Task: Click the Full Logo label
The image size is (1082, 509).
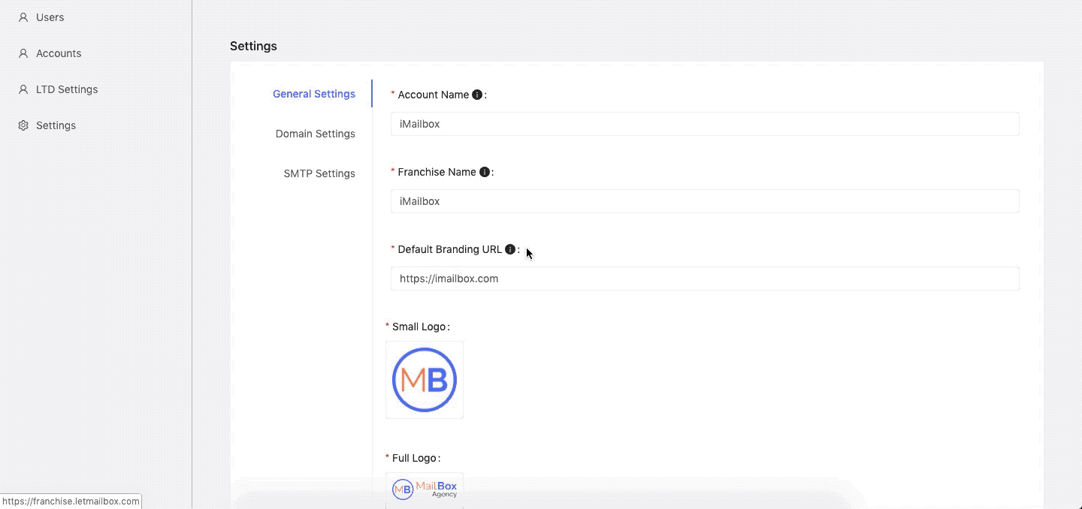Action: pyautogui.click(x=415, y=458)
